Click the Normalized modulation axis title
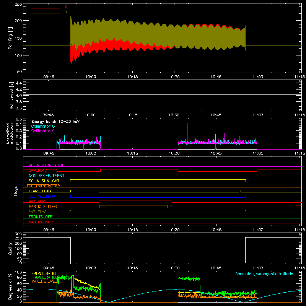The image size is (306, 306). (10, 133)
